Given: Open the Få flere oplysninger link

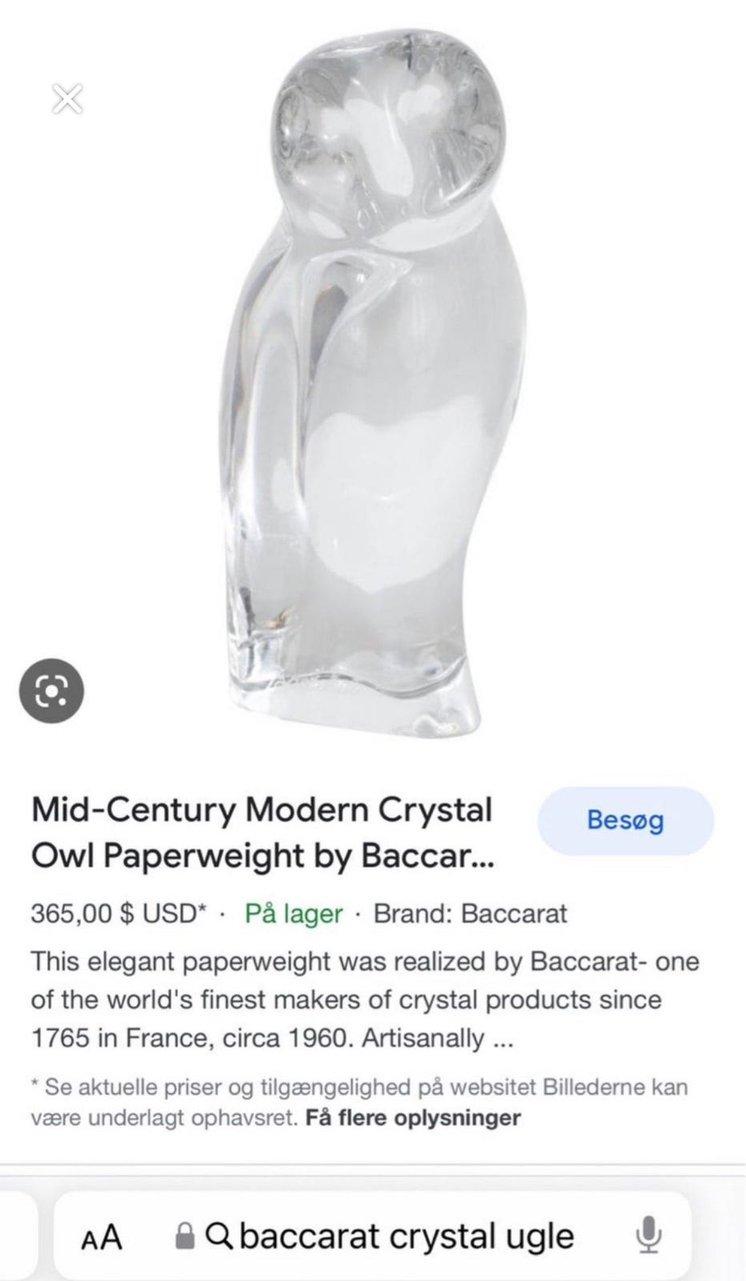Looking at the screenshot, I should [413, 1118].
